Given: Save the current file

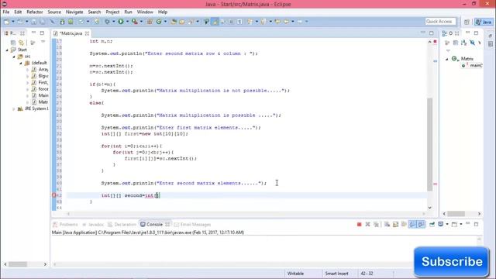Looking at the screenshot, I should [33, 22].
